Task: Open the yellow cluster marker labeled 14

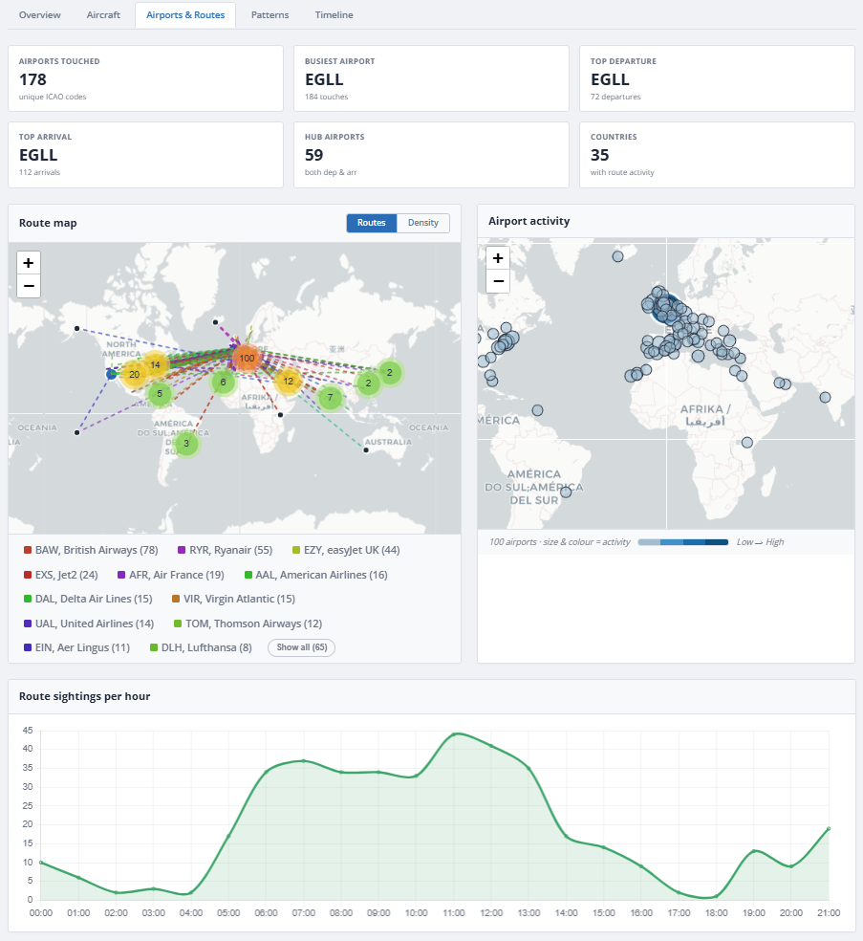Action: (x=156, y=365)
